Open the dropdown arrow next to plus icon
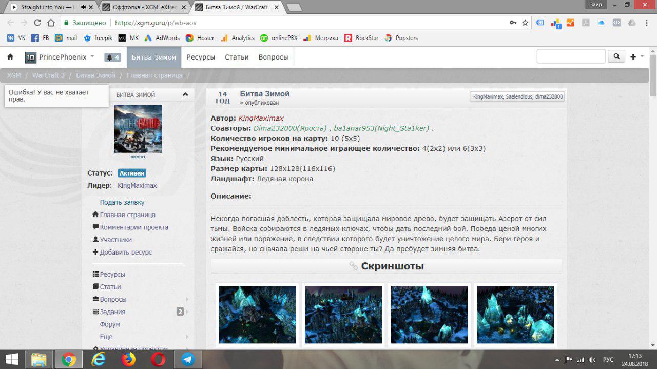The image size is (657, 369). point(642,57)
